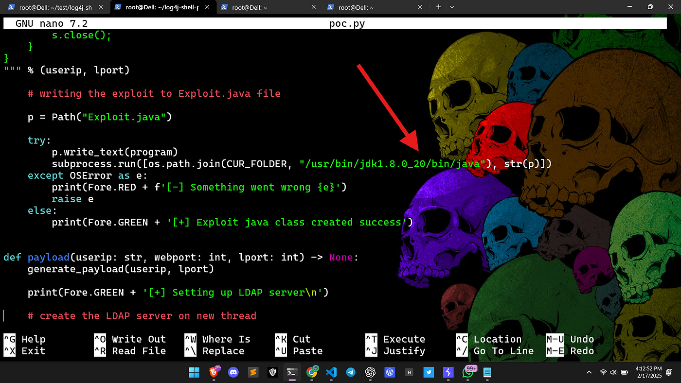Screen dimensions: 681x383
Task: Click the ^C Location shortcut
Action: click(489, 339)
